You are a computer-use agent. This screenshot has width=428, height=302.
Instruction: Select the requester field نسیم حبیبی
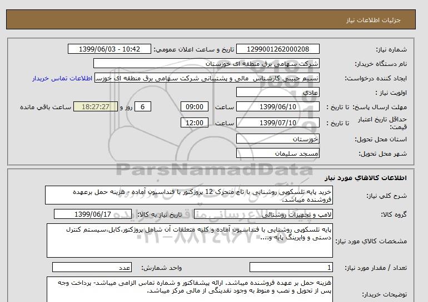point(211,78)
